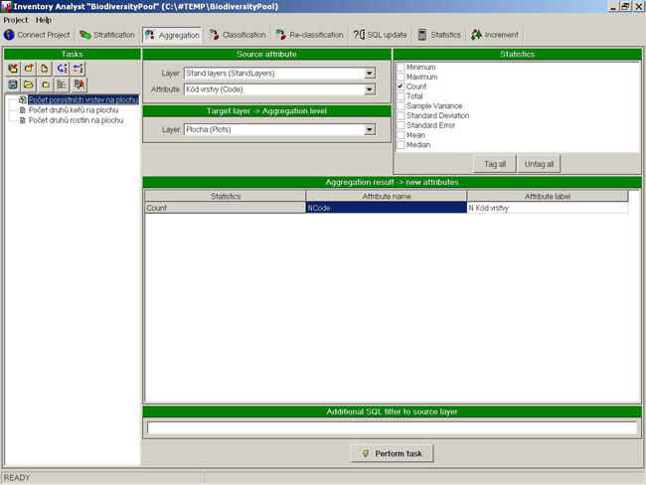This screenshot has height=485, width=646.
Task: Open the Project menu
Action: point(16,20)
